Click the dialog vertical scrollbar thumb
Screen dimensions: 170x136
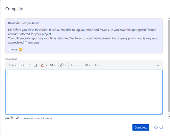(x=169, y=66)
